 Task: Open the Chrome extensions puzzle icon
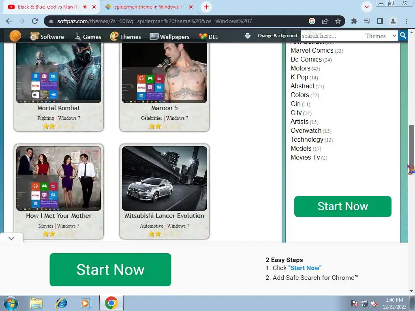click(x=354, y=21)
